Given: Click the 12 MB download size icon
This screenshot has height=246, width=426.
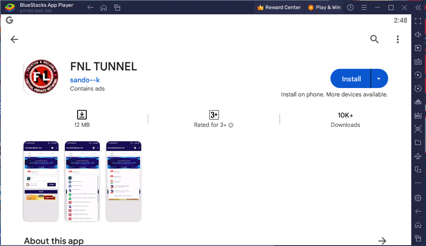Looking at the screenshot, I should point(82,115).
